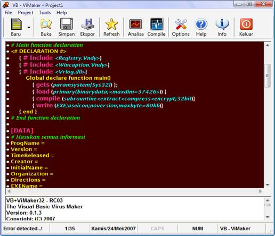This screenshot has width=275, height=236.
Task: Click 'The Visual Basic Virus Maker' text
Action: [44, 207]
